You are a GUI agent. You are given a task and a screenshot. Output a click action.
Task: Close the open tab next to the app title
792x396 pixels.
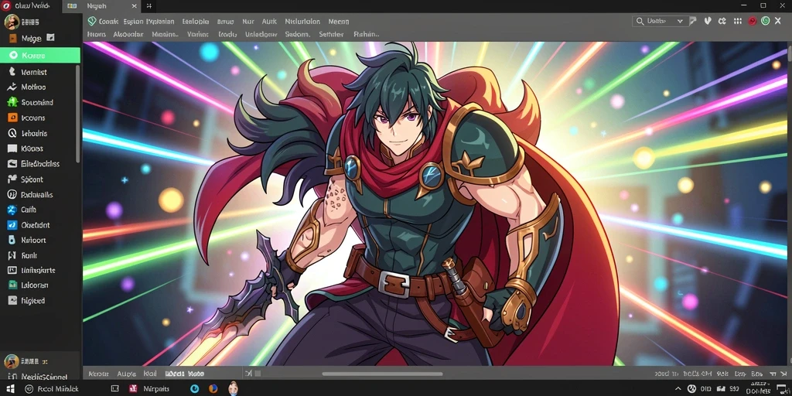pos(134,6)
